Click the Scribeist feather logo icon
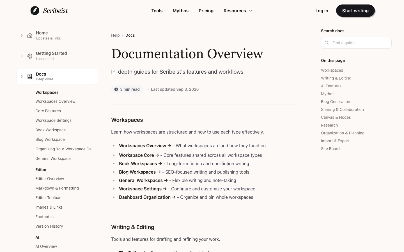The height and width of the screenshot is (252, 404). click(35, 11)
